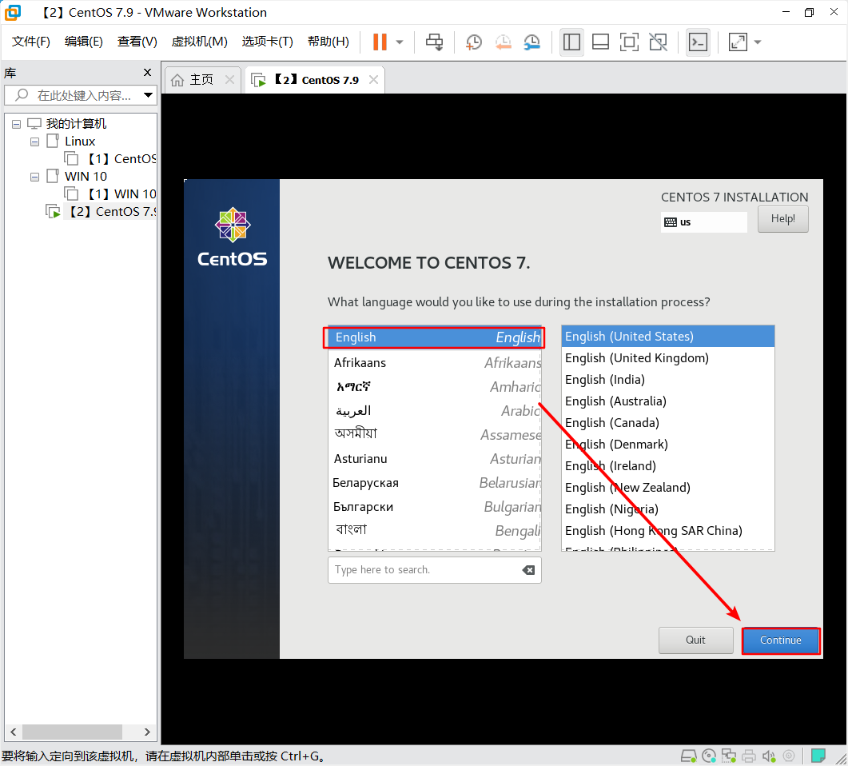848x766 pixels.
Task: Collapse the WIN 10 folder node
Action: (34, 177)
